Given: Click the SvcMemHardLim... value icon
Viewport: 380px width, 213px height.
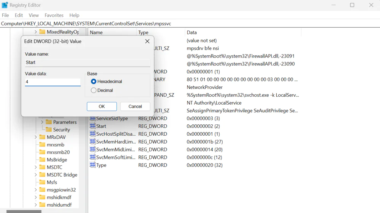Looking at the screenshot, I should coord(92,141).
